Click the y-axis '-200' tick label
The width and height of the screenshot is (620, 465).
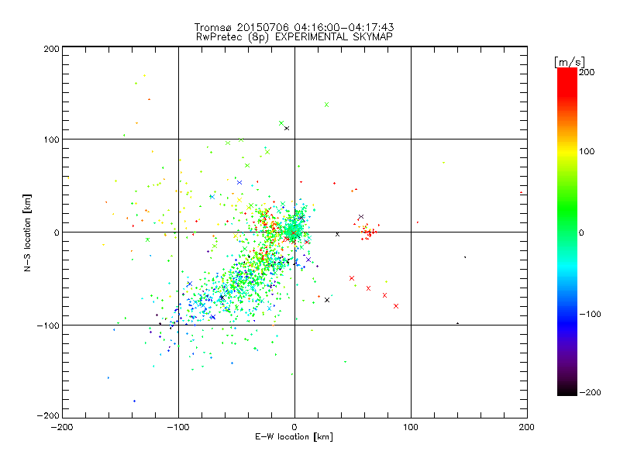click(x=48, y=415)
